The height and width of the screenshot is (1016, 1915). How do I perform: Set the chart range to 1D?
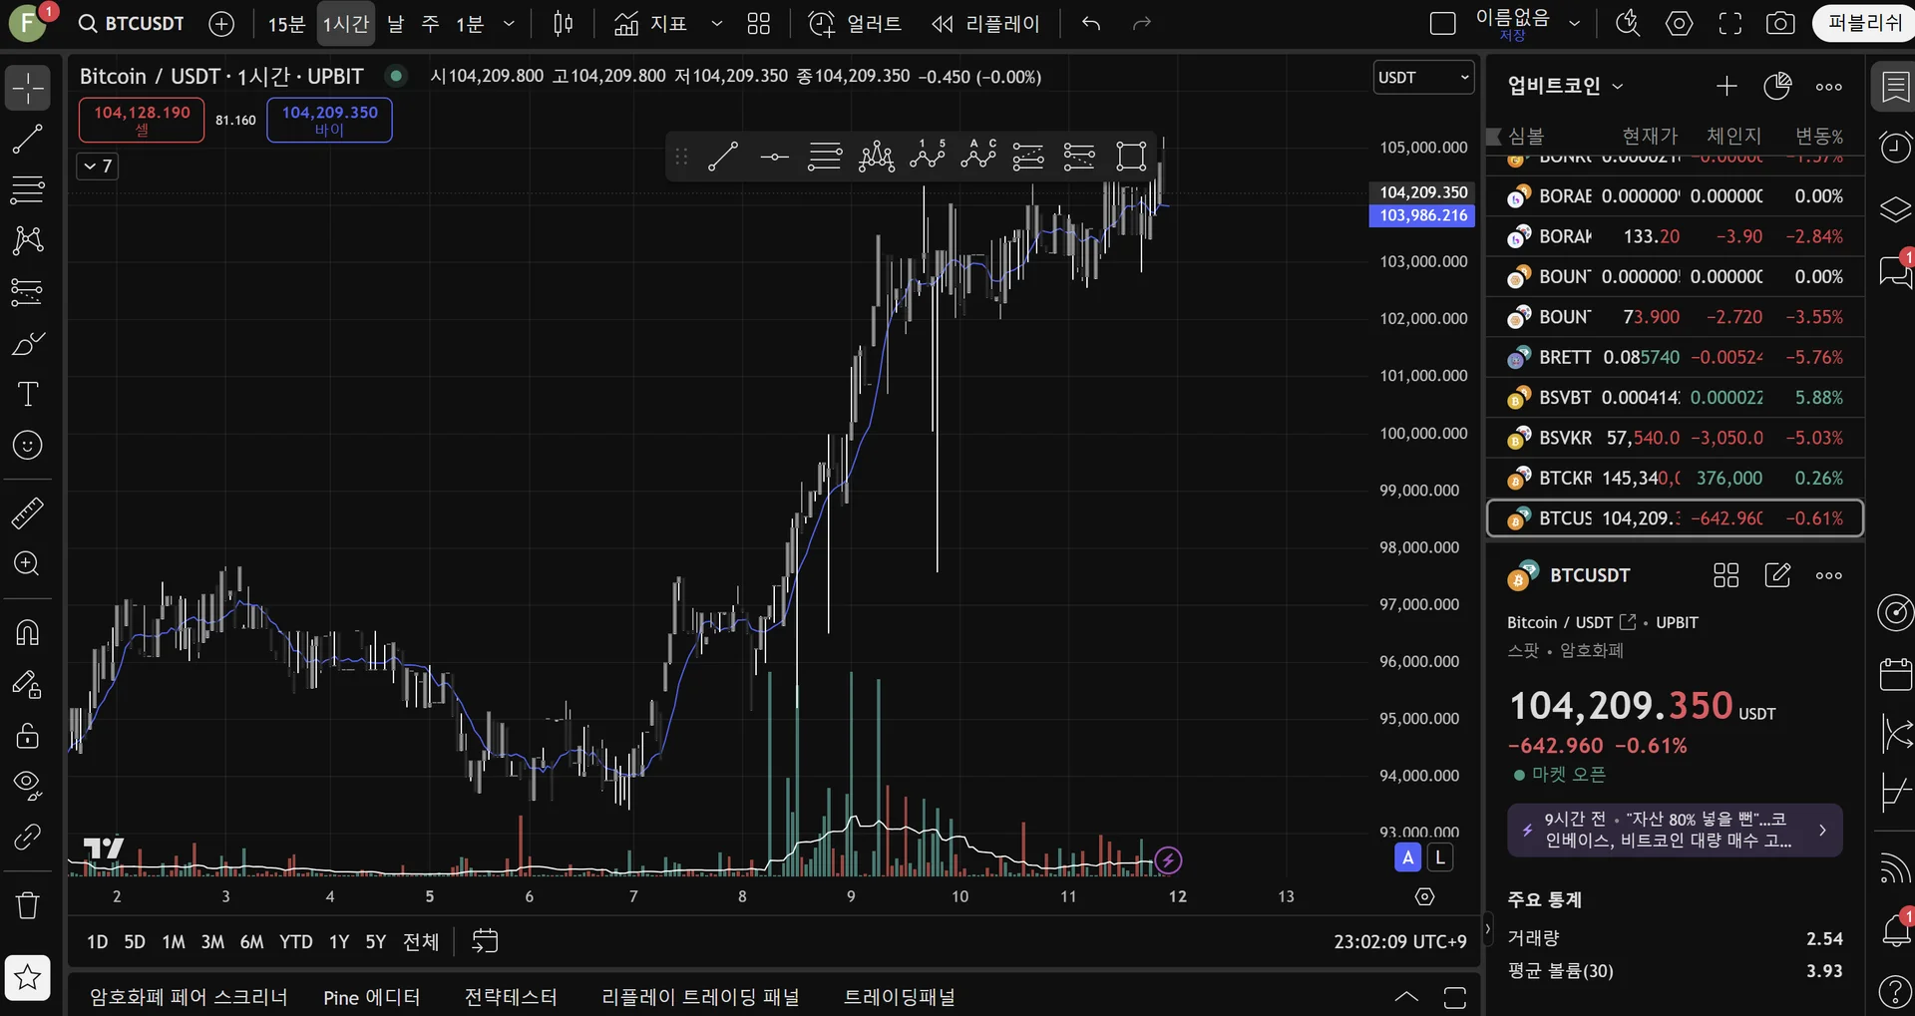coord(97,942)
